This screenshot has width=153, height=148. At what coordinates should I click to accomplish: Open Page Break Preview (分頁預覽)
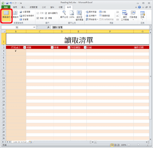[x=25, y=12]
